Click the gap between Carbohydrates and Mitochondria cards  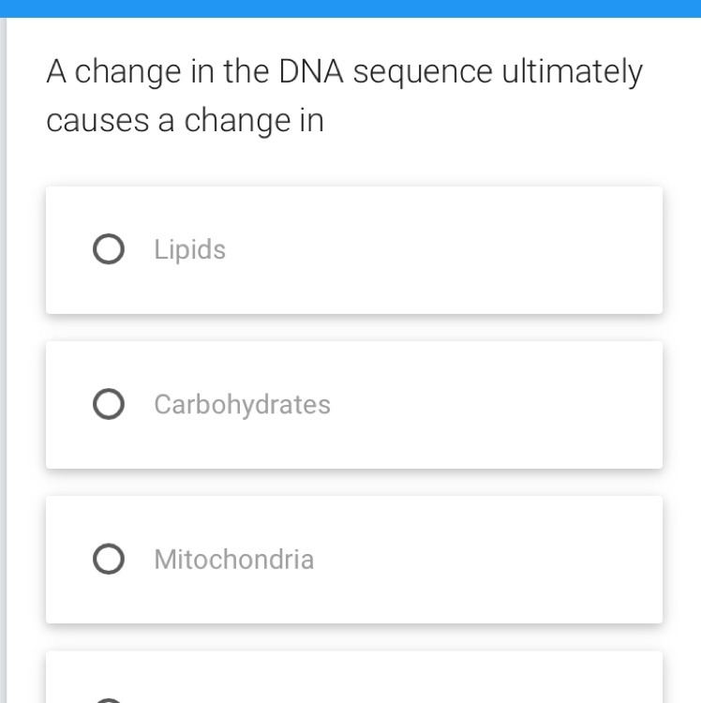[354, 482]
